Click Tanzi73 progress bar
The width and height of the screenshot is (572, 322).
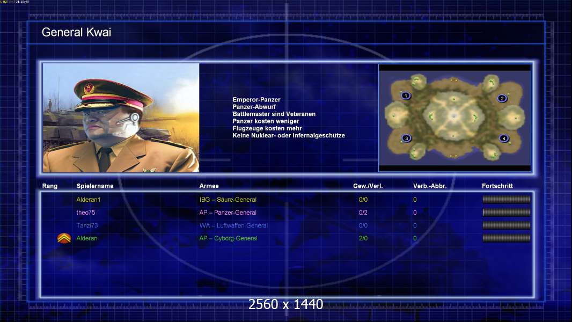pyautogui.click(x=507, y=225)
